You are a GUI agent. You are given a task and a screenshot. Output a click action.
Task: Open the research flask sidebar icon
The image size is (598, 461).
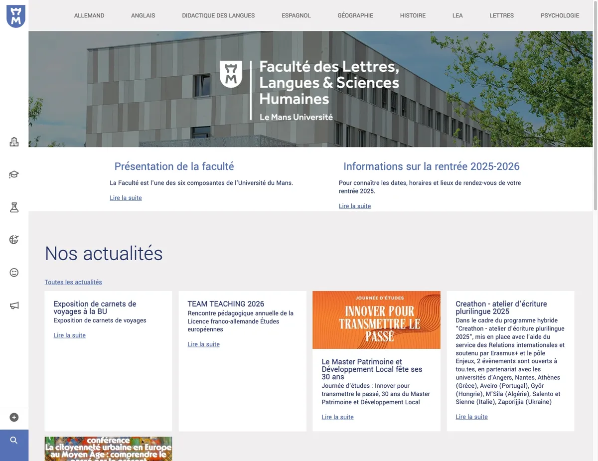point(14,207)
